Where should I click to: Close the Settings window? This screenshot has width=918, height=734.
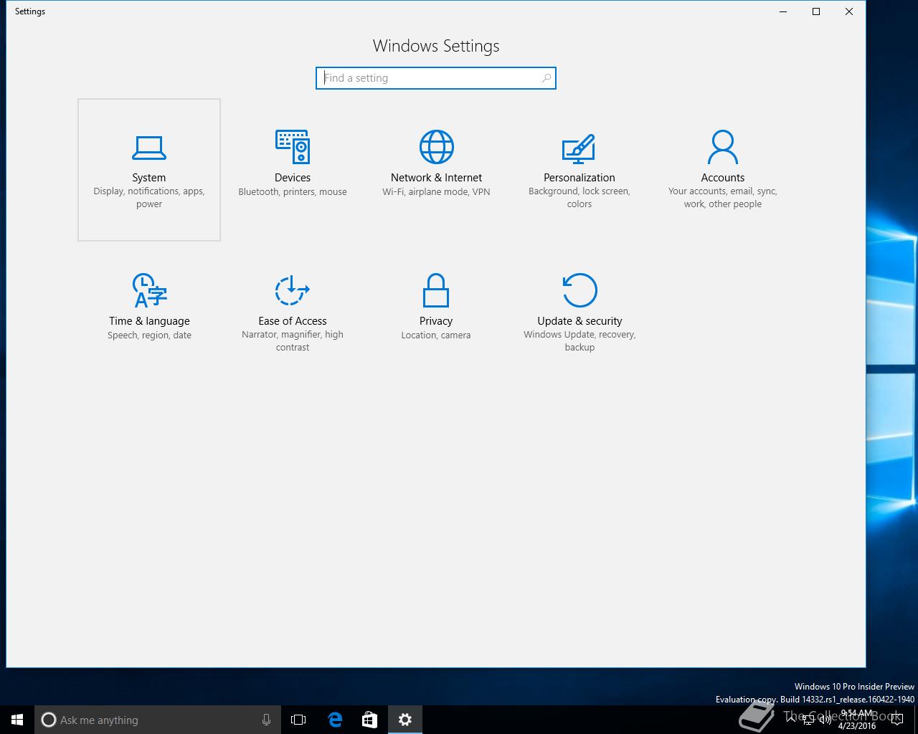coord(849,11)
